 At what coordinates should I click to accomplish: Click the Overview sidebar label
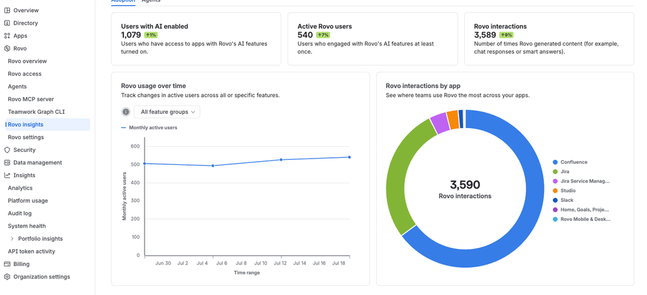click(26, 10)
